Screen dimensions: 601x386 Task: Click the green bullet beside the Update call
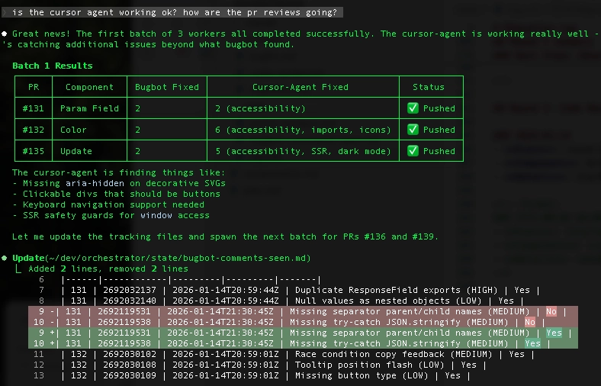click(x=5, y=258)
